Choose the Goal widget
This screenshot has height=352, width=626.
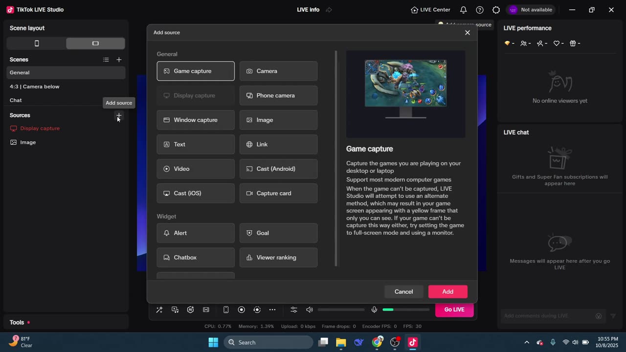tap(278, 233)
